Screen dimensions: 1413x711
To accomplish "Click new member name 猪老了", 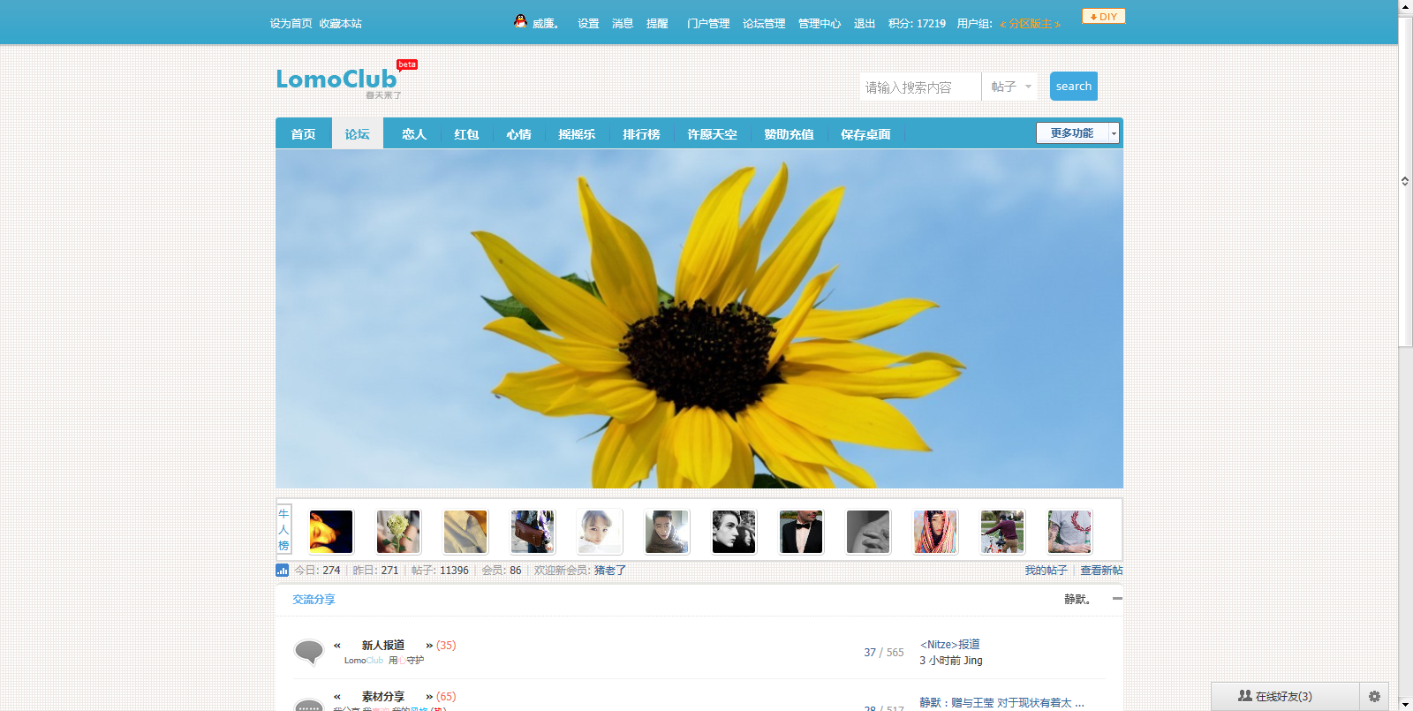I will point(609,571).
